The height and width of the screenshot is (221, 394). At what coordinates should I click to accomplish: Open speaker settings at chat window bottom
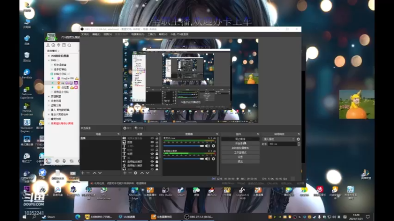click(57, 161)
